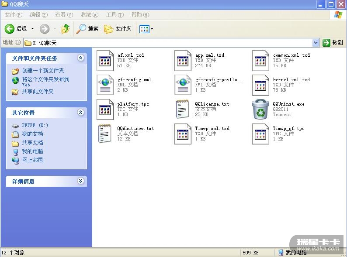Select the app.xml.txd file icon

pyautogui.click(x=183, y=61)
